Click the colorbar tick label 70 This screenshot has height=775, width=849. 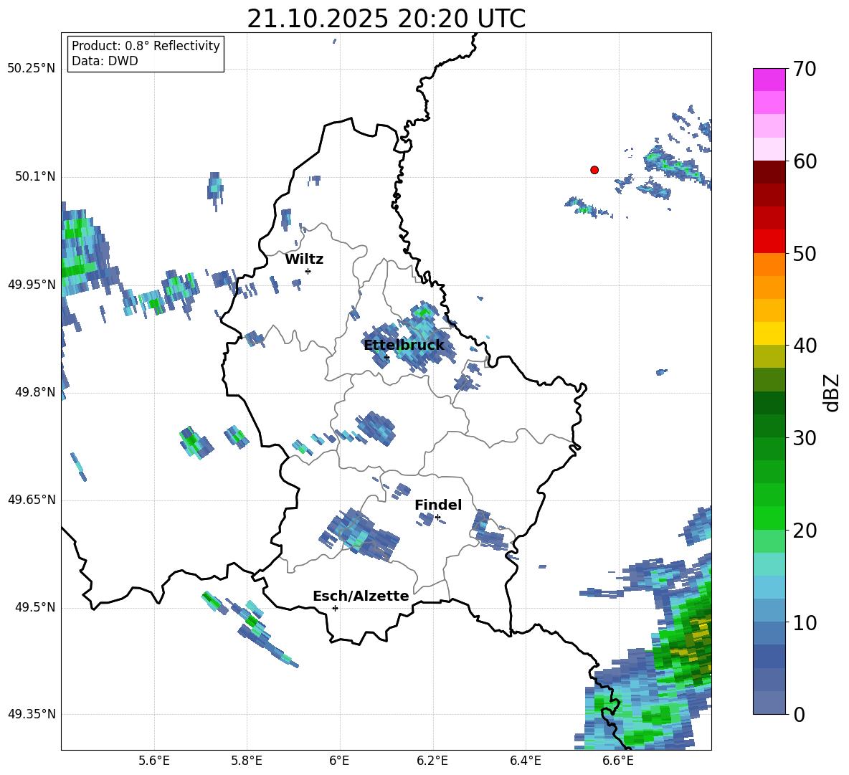pos(805,69)
